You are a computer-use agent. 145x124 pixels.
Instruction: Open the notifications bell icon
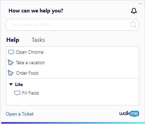point(134,11)
